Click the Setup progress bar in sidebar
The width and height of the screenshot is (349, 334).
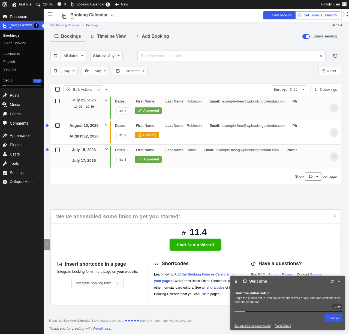[x=22, y=85]
